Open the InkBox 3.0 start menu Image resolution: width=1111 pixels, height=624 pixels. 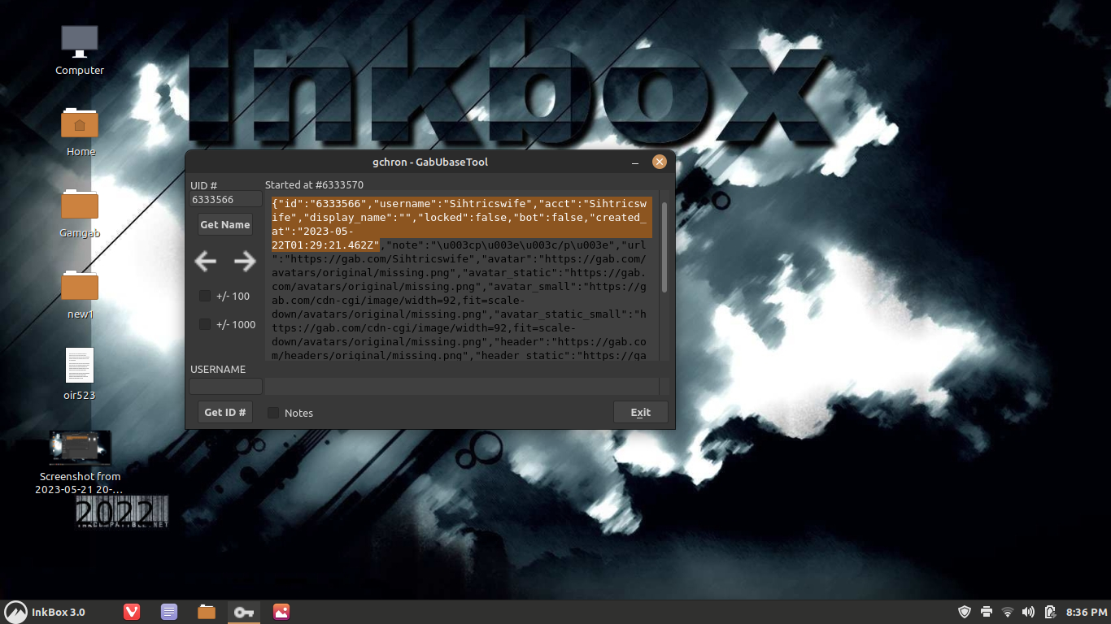click(x=46, y=612)
